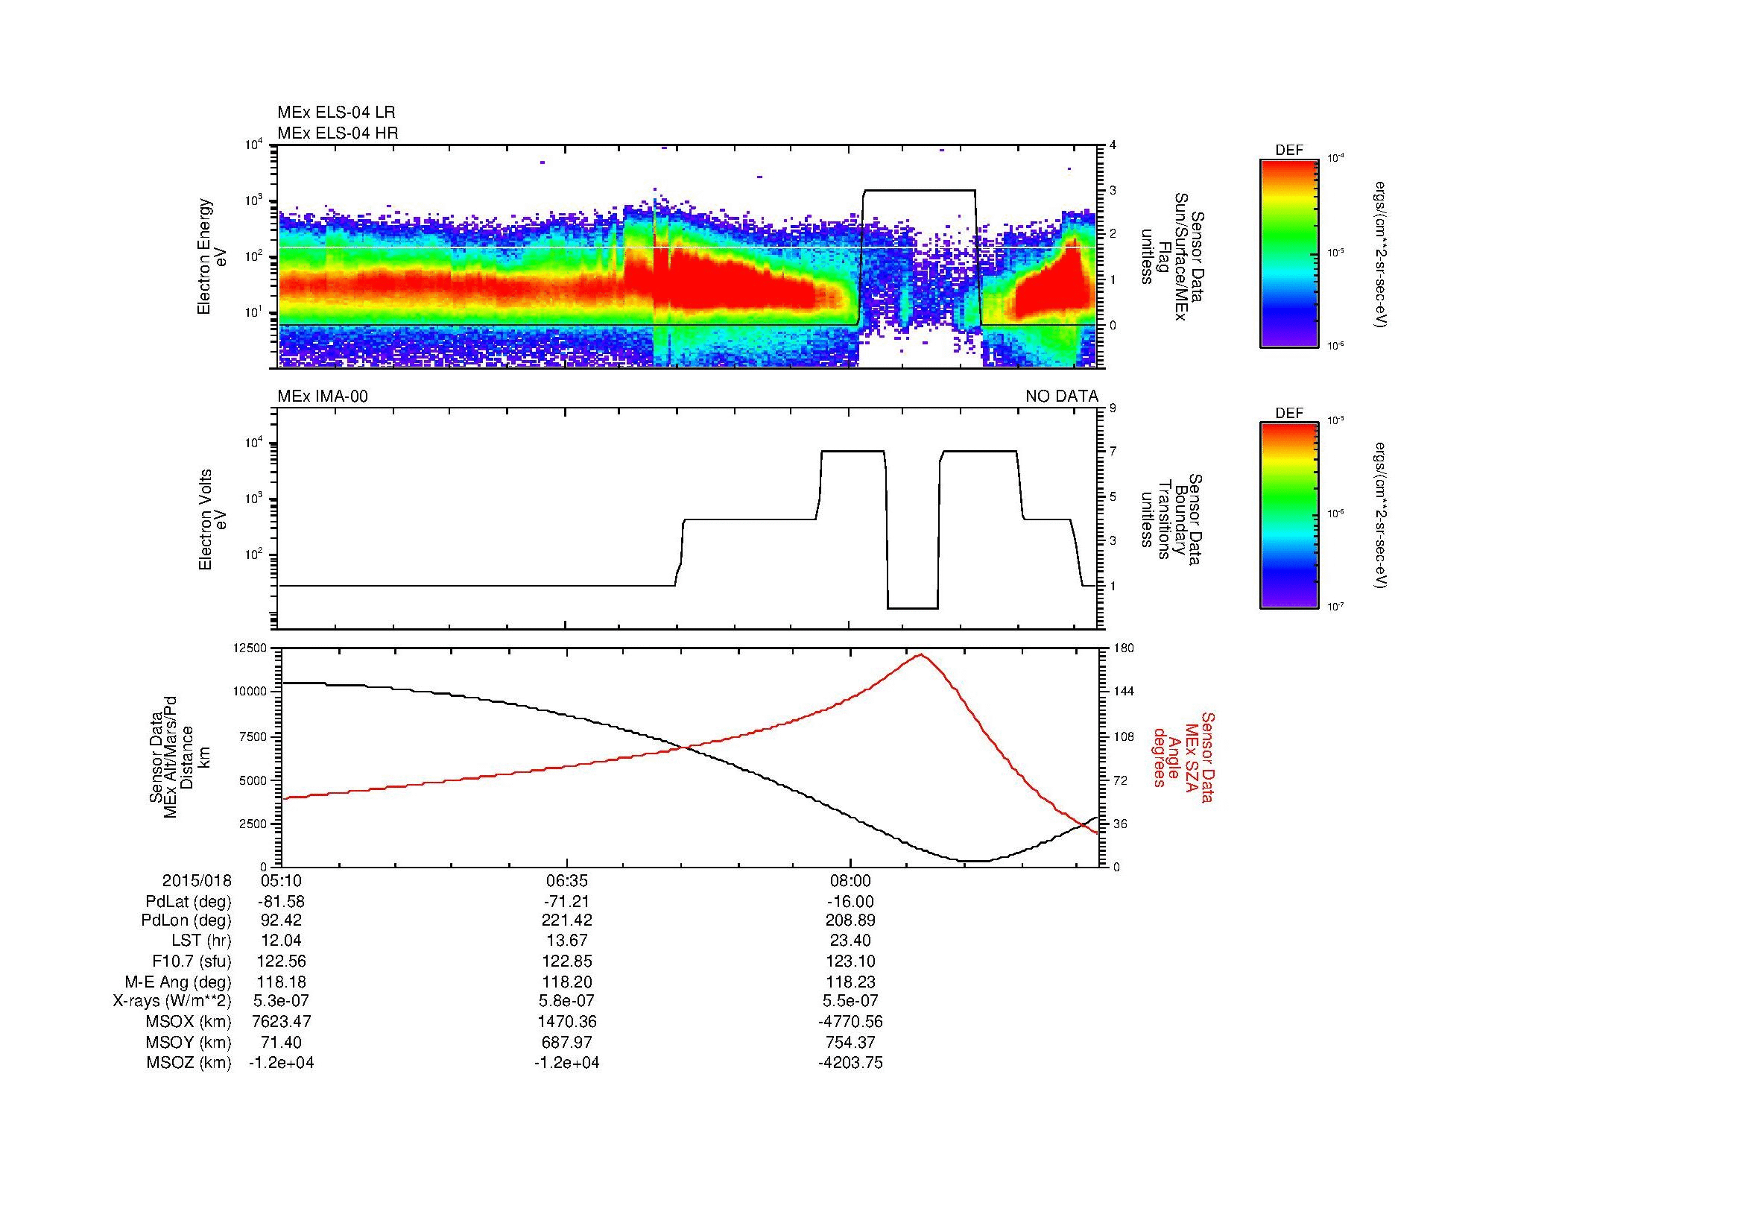Click the MSOY value "71.40"

[x=282, y=1042]
